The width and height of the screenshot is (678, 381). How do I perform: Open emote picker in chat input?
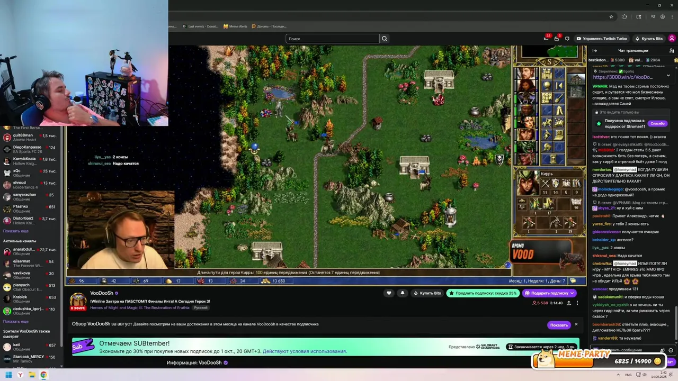671,350
